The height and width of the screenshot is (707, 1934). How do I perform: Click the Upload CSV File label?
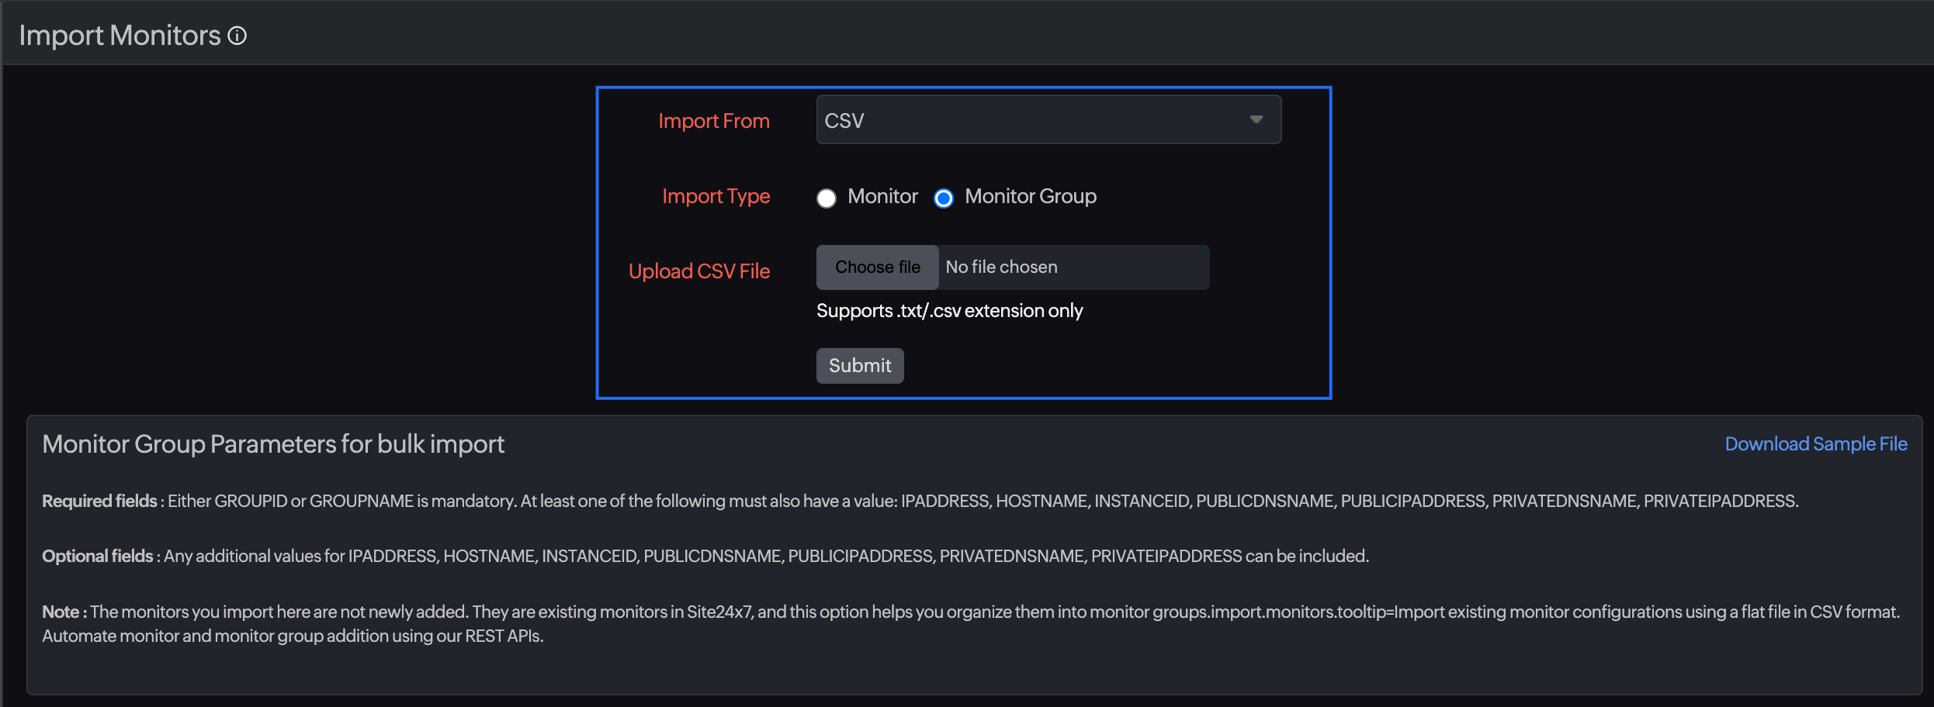[698, 271]
